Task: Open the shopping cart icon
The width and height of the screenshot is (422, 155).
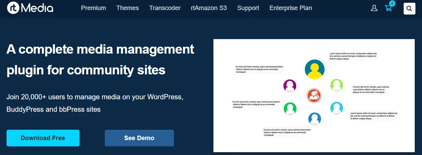Action: [x=388, y=8]
